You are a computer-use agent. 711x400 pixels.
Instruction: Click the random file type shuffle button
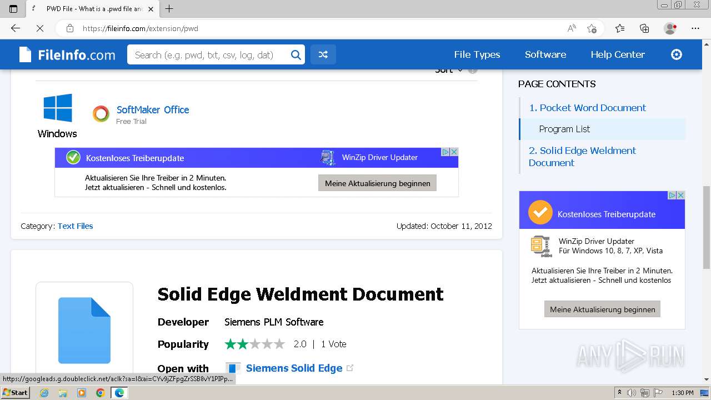point(323,54)
